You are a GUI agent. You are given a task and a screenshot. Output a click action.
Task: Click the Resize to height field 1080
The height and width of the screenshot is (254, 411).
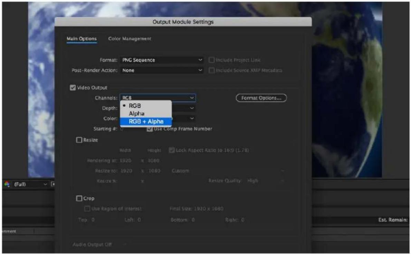click(x=154, y=171)
